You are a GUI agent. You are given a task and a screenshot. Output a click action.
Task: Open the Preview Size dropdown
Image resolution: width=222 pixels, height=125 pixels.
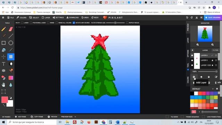point(69,117)
